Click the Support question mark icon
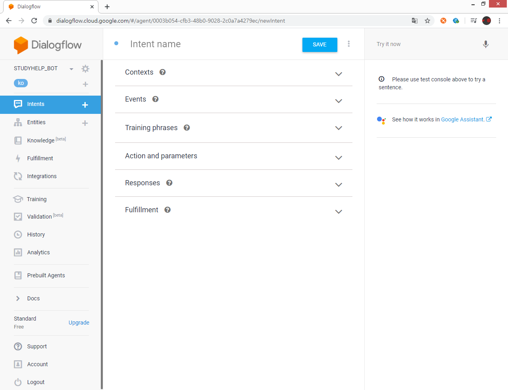 [18, 346]
